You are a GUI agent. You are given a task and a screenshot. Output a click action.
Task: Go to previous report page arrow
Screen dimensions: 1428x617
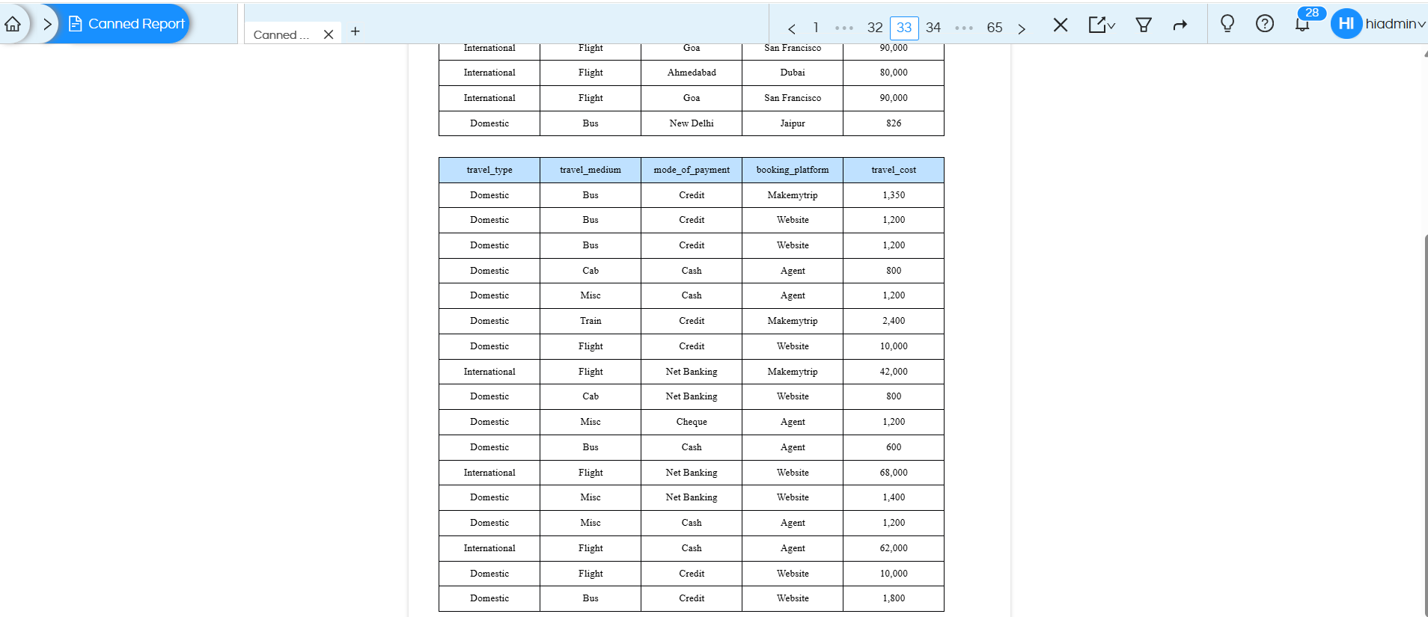(791, 28)
